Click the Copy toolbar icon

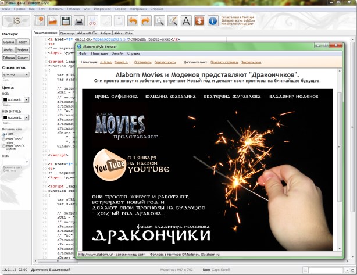pyautogui.click(x=106, y=21)
